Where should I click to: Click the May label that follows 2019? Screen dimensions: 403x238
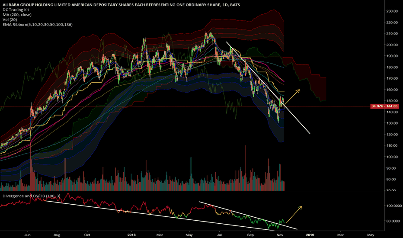coord(371,235)
